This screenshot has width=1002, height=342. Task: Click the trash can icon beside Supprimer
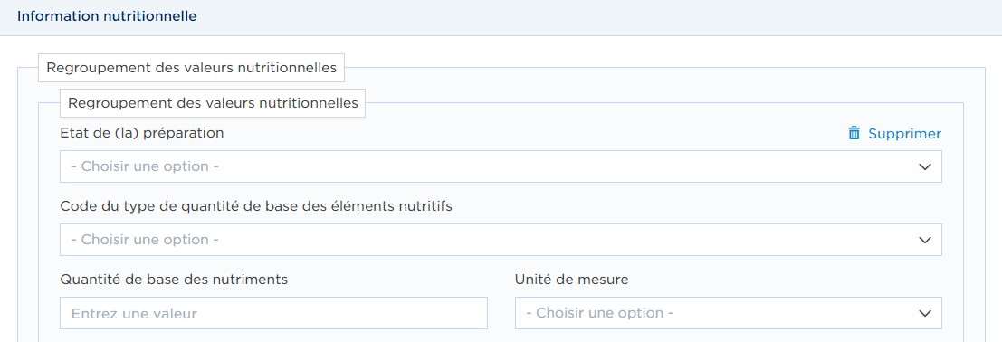click(854, 133)
